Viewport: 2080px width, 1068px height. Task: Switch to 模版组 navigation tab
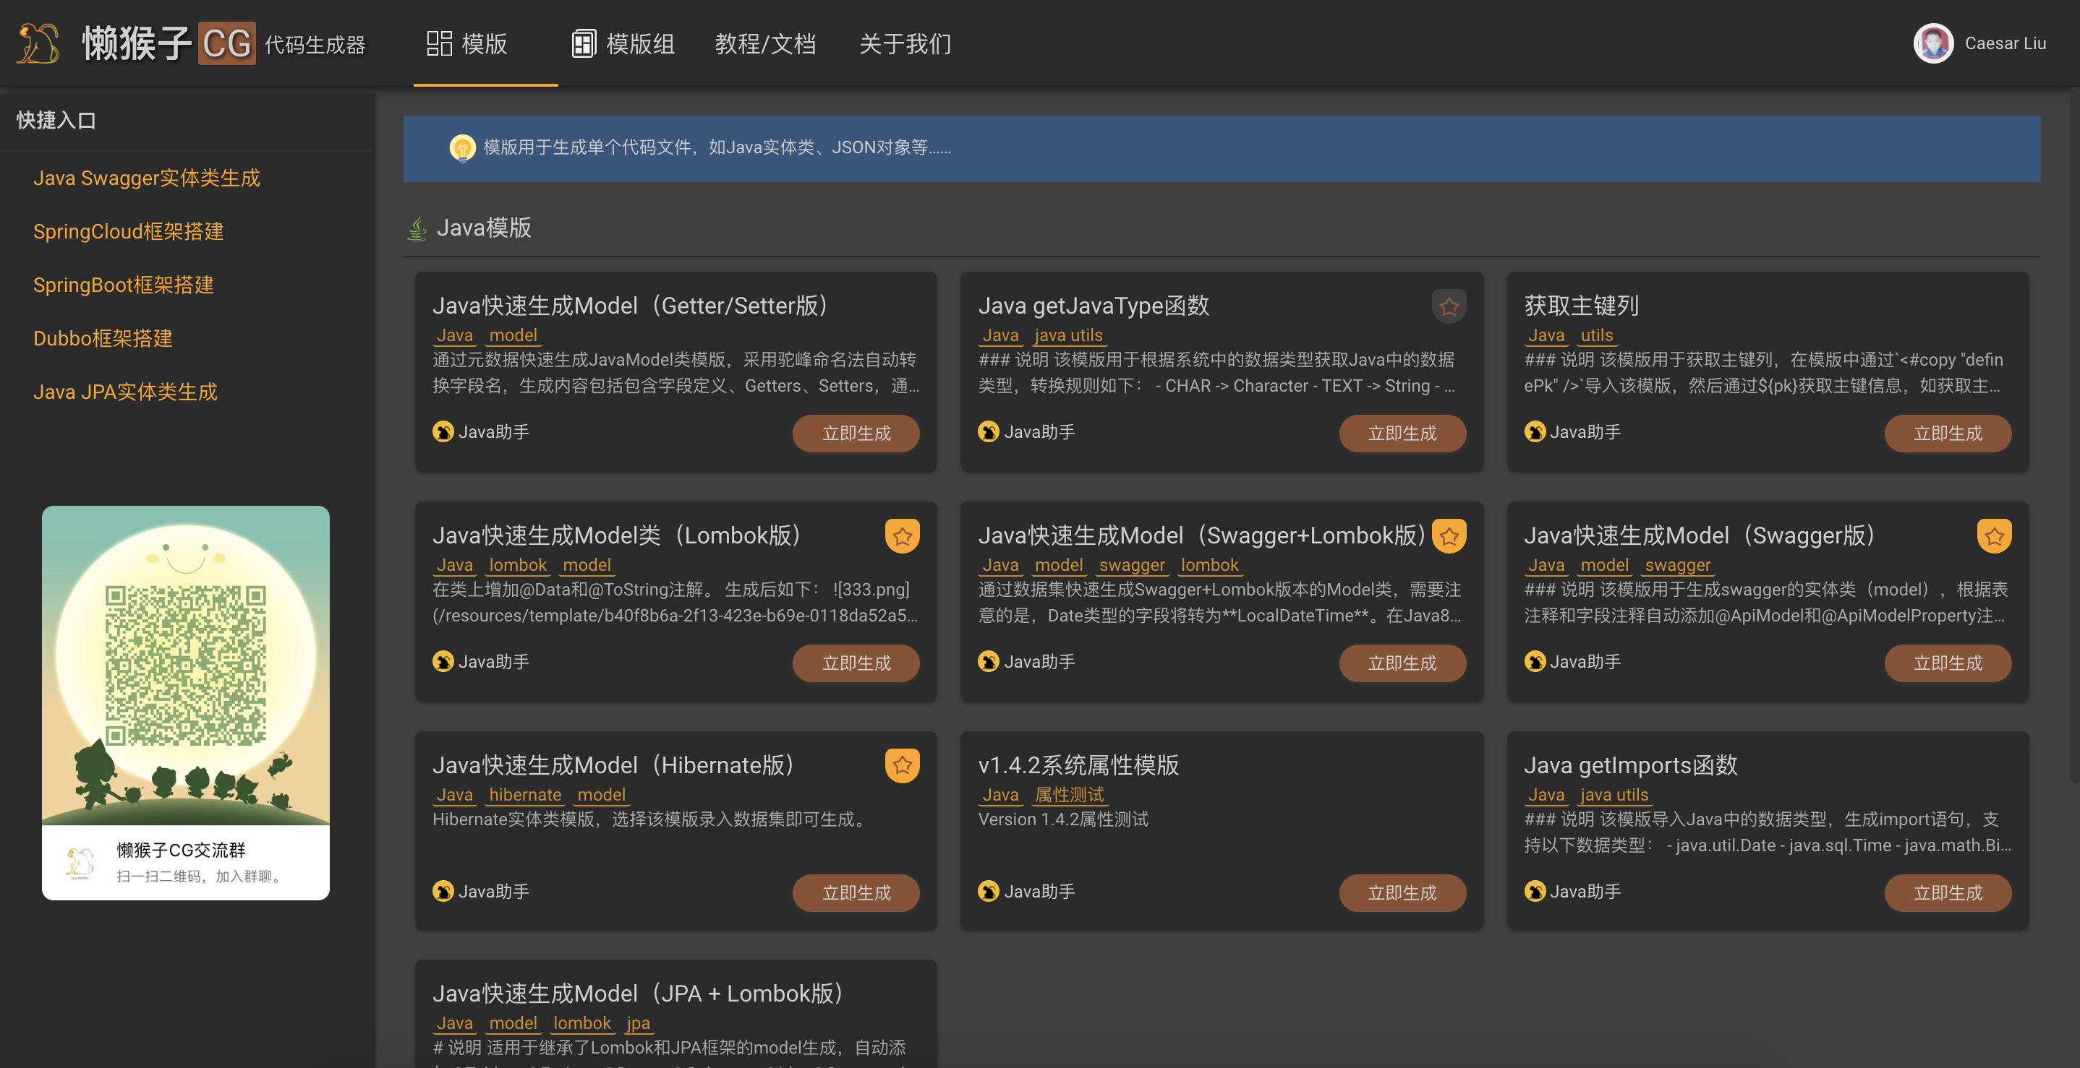click(623, 43)
